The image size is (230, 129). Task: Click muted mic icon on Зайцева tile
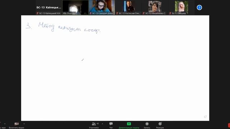[x=170, y=13]
